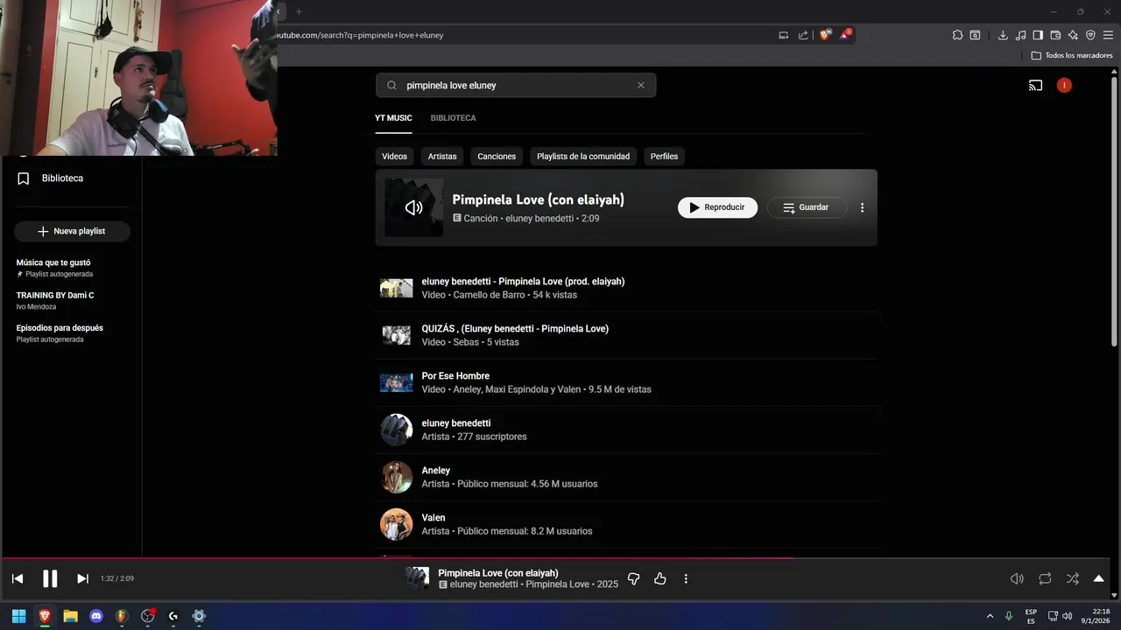Click the share page icon in address bar
The height and width of the screenshot is (630, 1121).
803,35
